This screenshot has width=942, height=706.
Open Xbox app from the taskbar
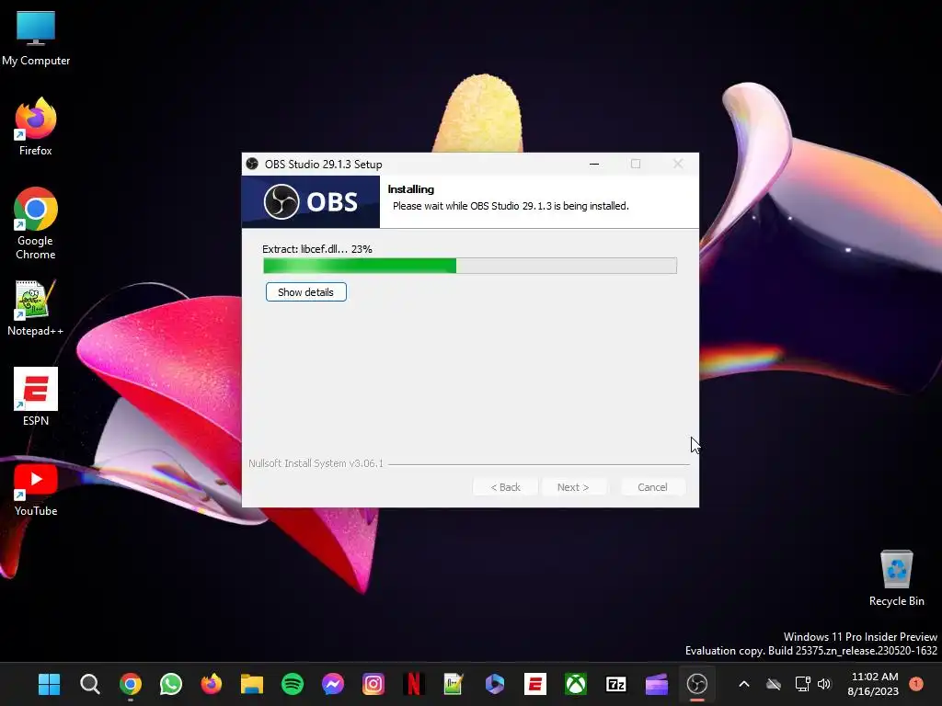coord(576,684)
